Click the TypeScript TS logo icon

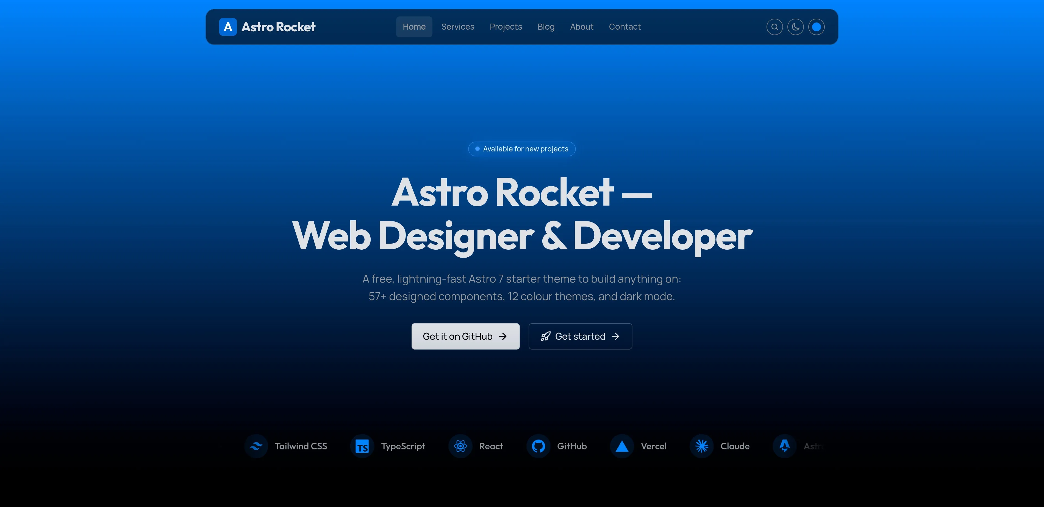point(362,446)
